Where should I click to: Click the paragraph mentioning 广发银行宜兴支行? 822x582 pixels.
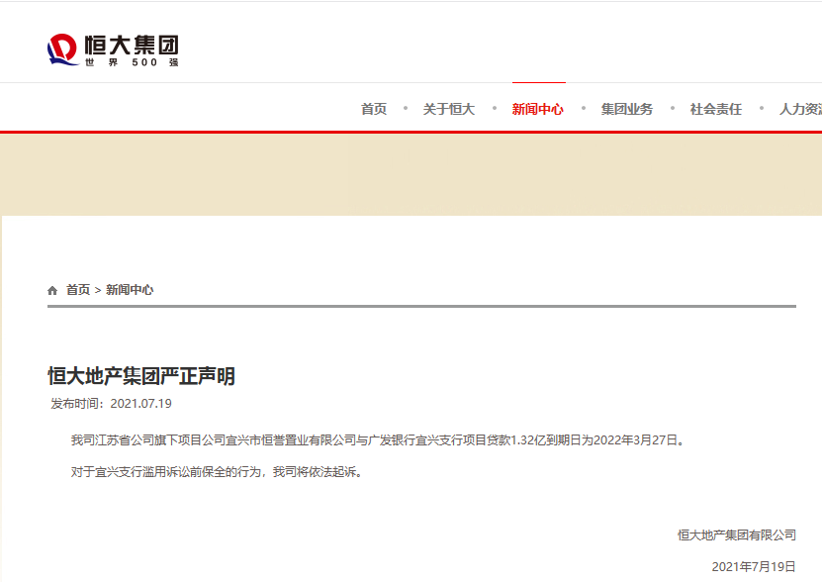(378, 439)
